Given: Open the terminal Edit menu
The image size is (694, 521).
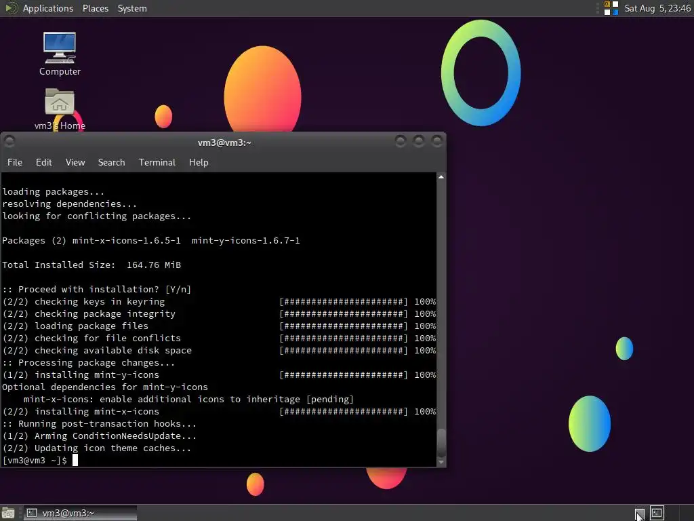Looking at the screenshot, I should click(44, 162).
